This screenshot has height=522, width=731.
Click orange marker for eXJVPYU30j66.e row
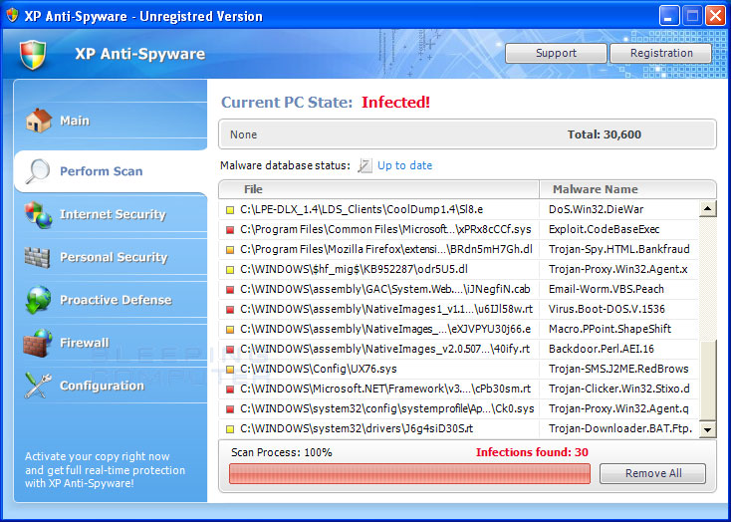click(230, 330)
